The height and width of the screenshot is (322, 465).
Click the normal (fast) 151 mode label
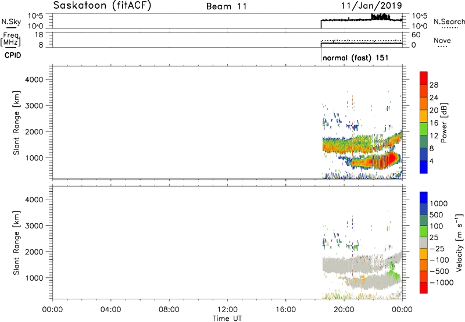[x=355, y=58]
